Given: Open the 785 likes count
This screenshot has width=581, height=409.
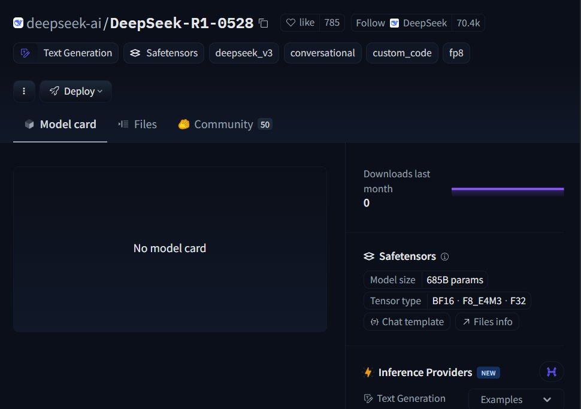Looking at the screenshot, I should pyautogui.click(x=332, y=23).
